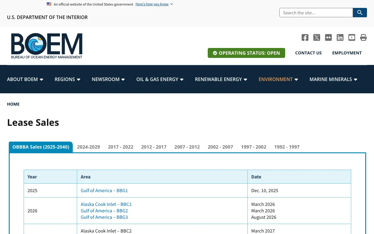Click the Area column header
The height and width of the screenshot is (234, 374).
tap(162, 177)
